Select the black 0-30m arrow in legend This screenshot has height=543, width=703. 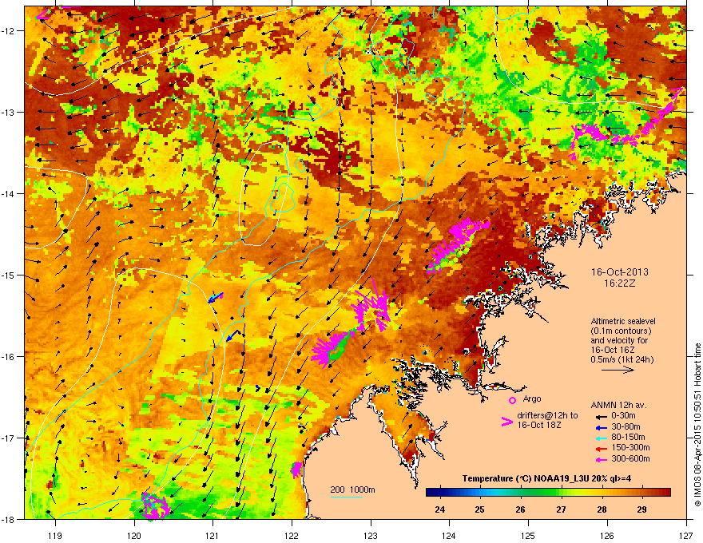tap(601, 416)
